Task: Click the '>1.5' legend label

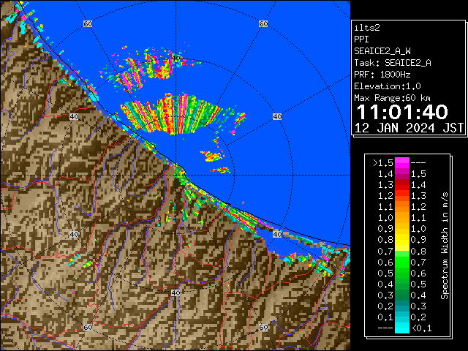Action: pyautogui.click(x=383, y=163)
